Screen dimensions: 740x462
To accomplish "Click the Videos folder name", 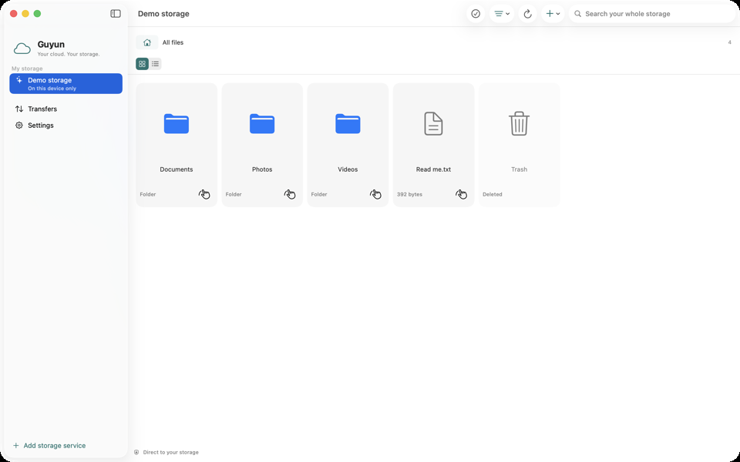I will click(x=348, y=169).
